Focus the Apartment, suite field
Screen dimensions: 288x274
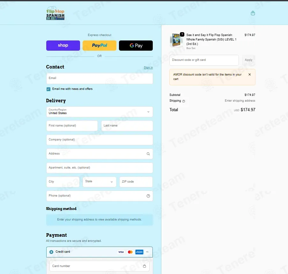[x=100, y=168]
